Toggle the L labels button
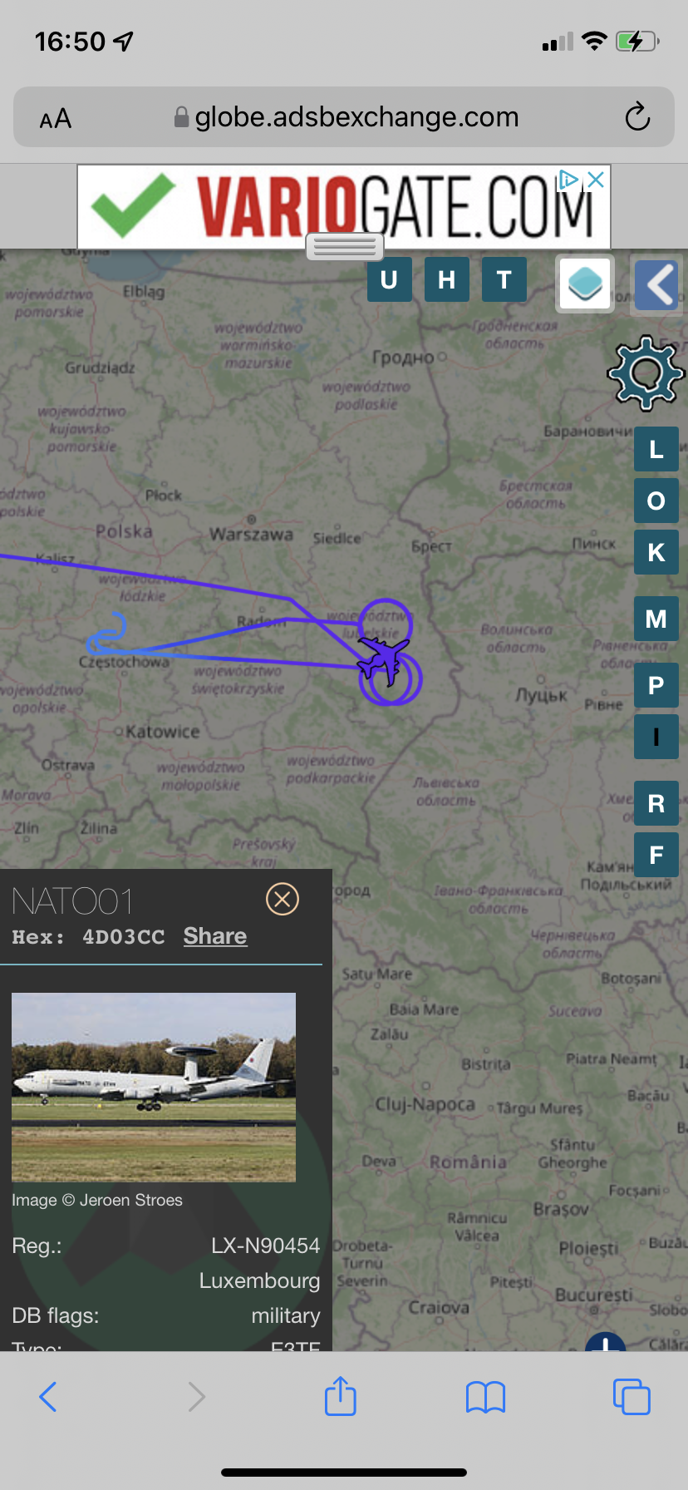The height and width of the screenshot is (1490, 688). pyautogui.click(x=656, y=449)
